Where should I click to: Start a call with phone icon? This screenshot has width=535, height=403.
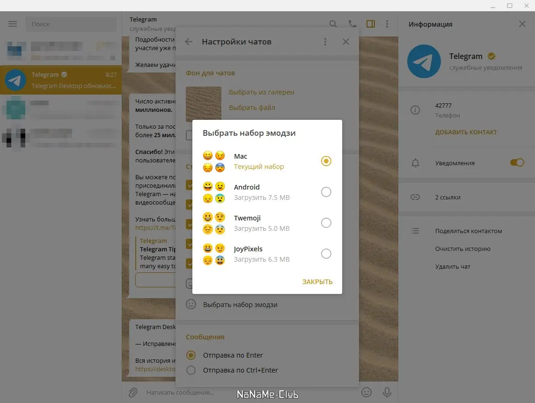pyautogui.click(x=352, y=23)
